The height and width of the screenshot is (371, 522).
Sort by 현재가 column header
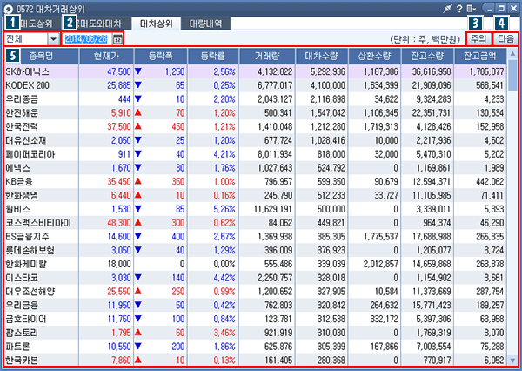point(106,56)
